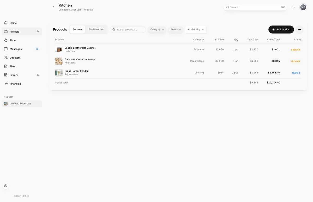
Task: Click the Messages chat bubble icon
Action: tap(6, 49)
